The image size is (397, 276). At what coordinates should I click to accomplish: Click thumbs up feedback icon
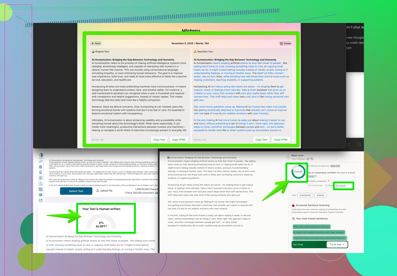[x=308, y=159]
